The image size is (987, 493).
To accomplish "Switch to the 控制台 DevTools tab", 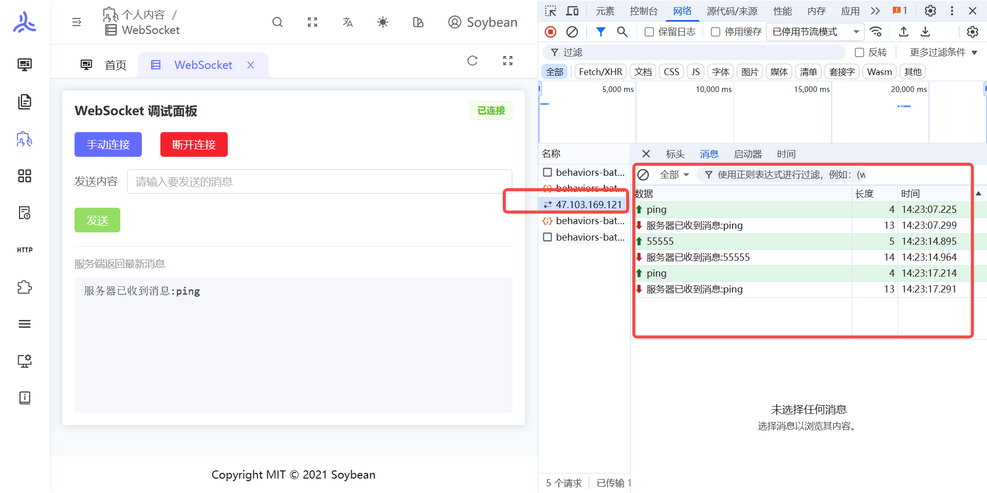I will point(643,11).
